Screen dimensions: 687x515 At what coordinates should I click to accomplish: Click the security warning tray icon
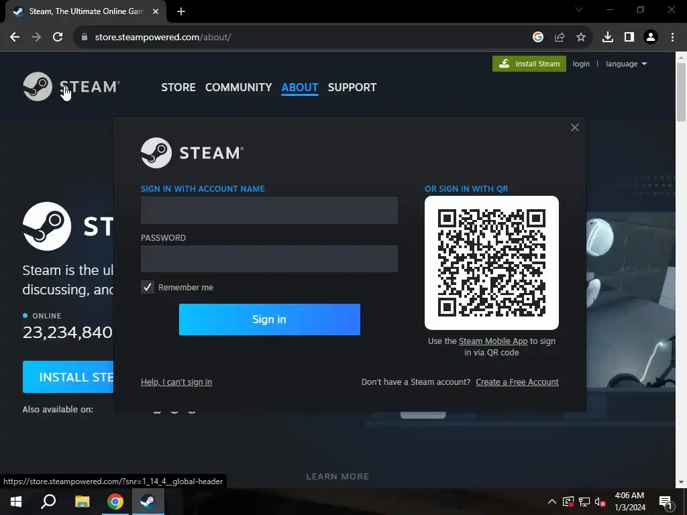(x=568, y=502)
